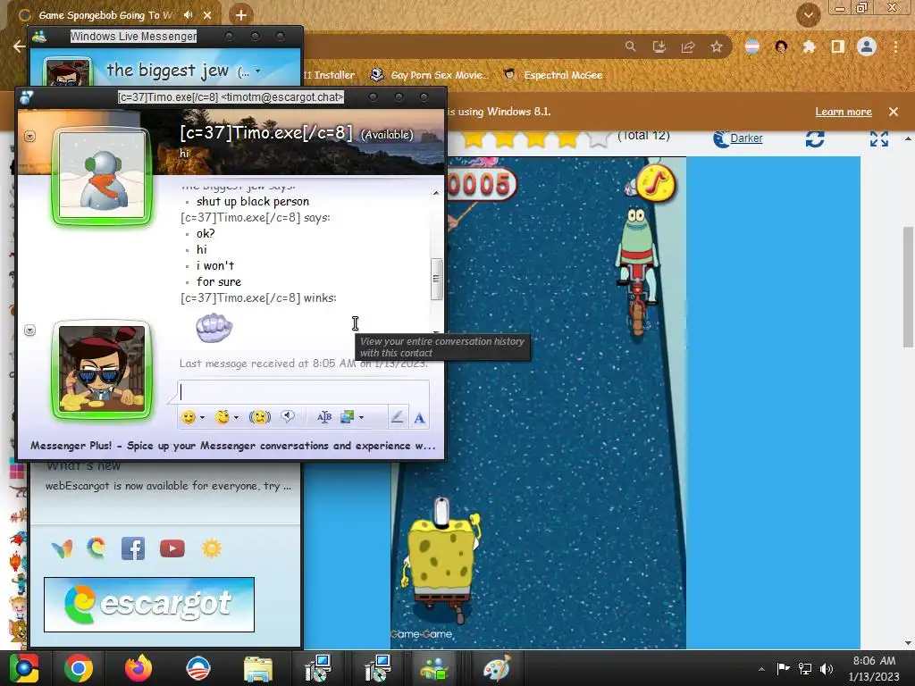915x686 pixels.
Task: Click the Windows Live Messenger taskbar icon
Action: (x=435, y=668)
